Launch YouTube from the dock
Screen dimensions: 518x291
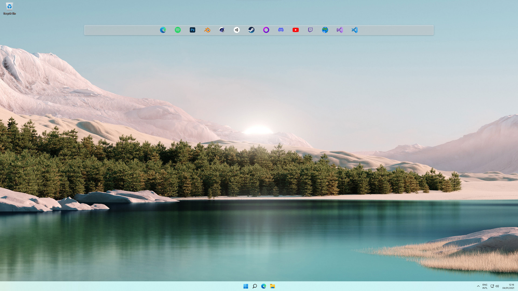295,30
